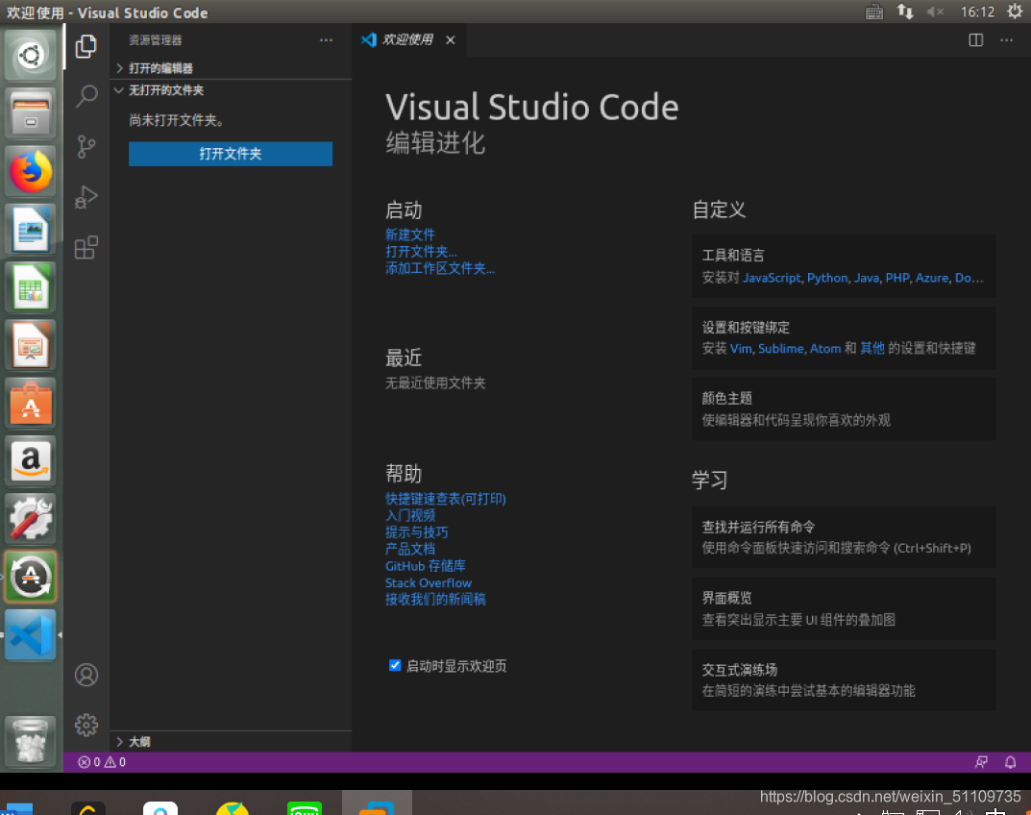Expand the 大纲 outline section
Viewport: 1031px width, 815px height.
click(x=231, y=741)
